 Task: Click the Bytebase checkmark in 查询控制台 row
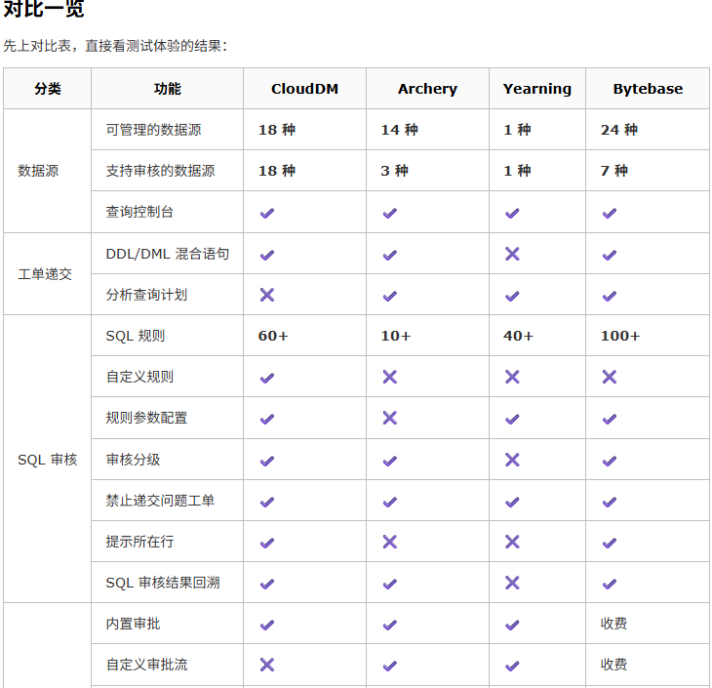[x=610, y=213]
